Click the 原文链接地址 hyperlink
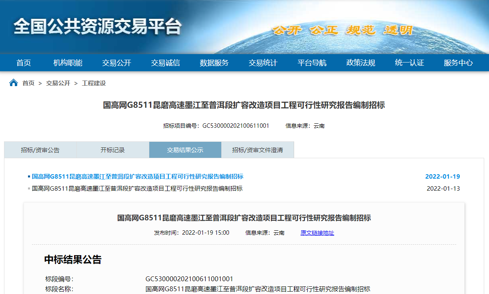489x294 pixels. click(317, 233)
